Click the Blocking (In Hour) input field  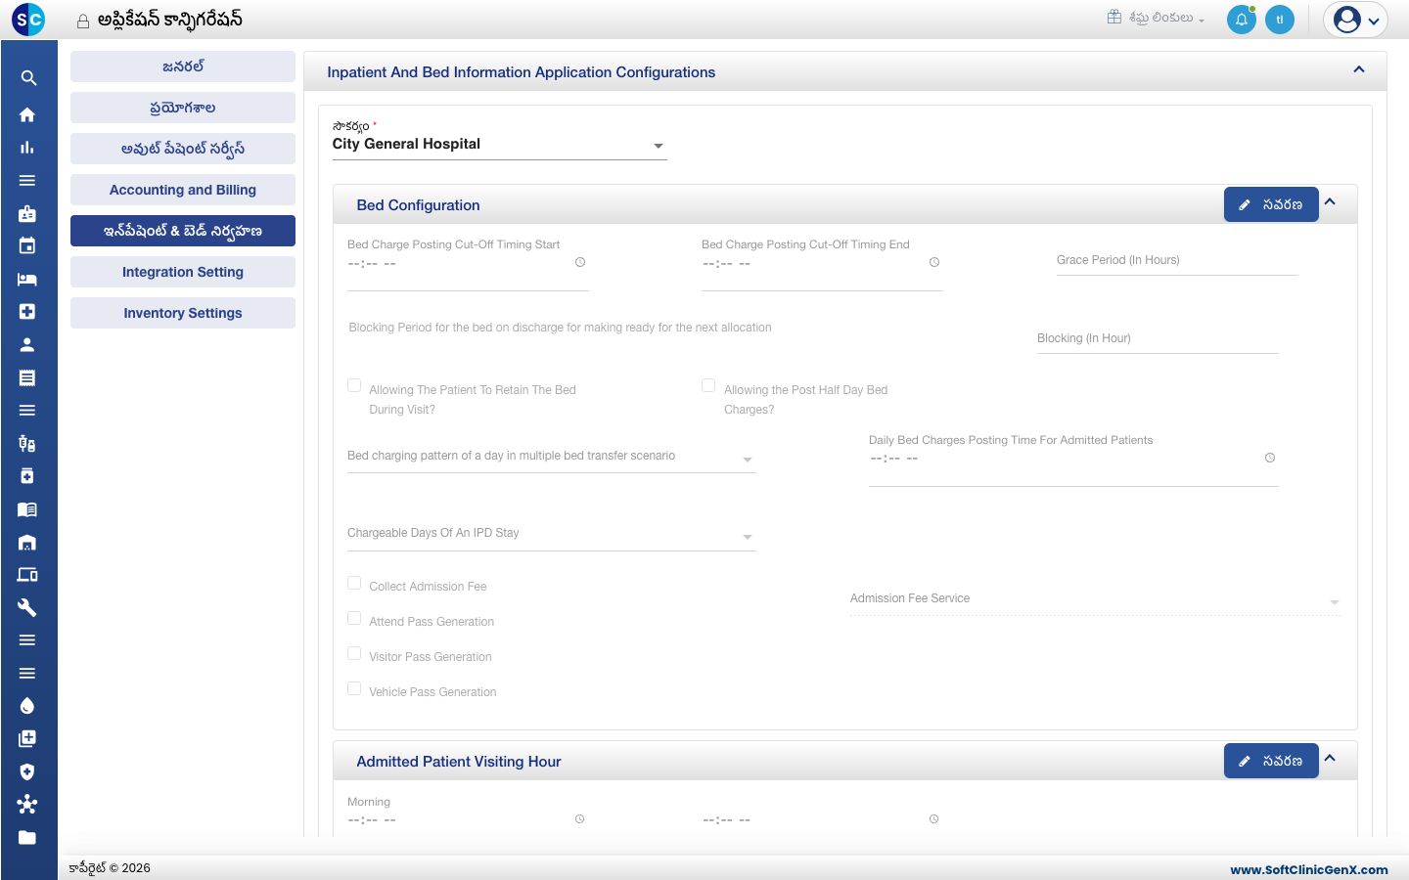[x=1158, y=338]
